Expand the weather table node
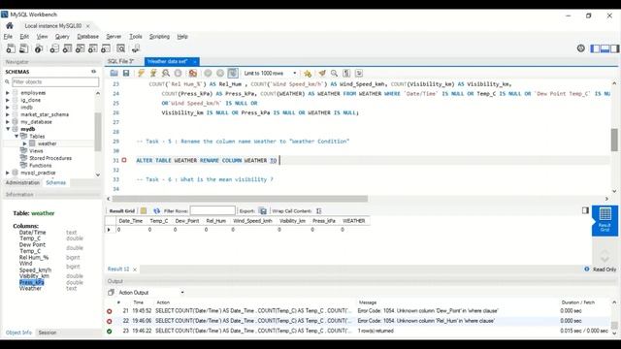621x349 pixels. (25, 143)
